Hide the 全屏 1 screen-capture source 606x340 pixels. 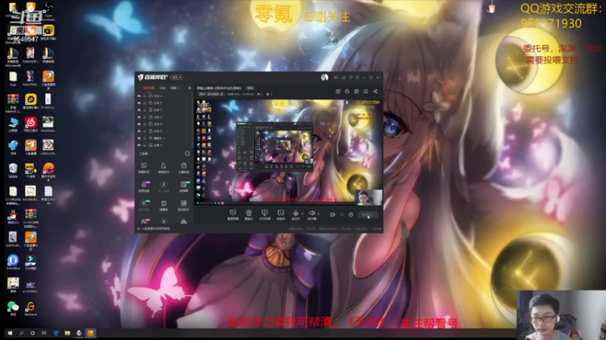tap(139, 145)
